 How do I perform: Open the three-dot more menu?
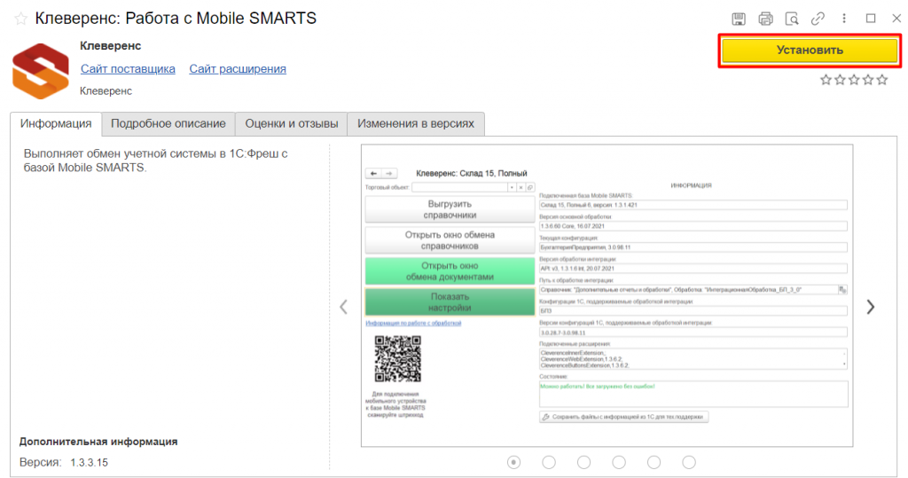[x=844, y=19]
